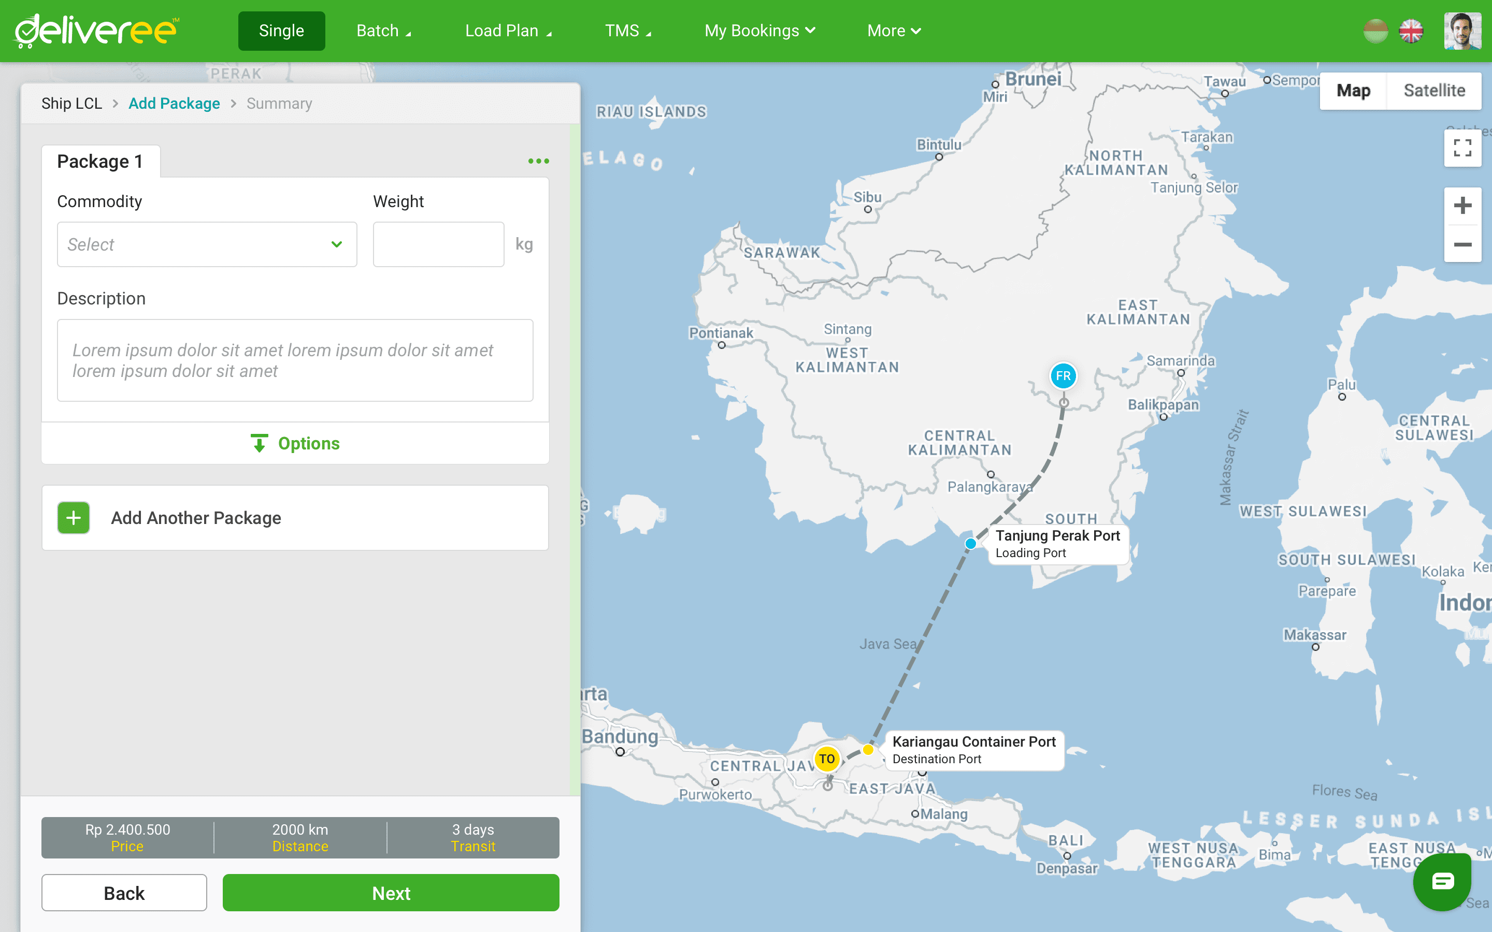1492x932 pixels.
Task: Open the Commodity Select dropdown
Action: pos(207,245)
